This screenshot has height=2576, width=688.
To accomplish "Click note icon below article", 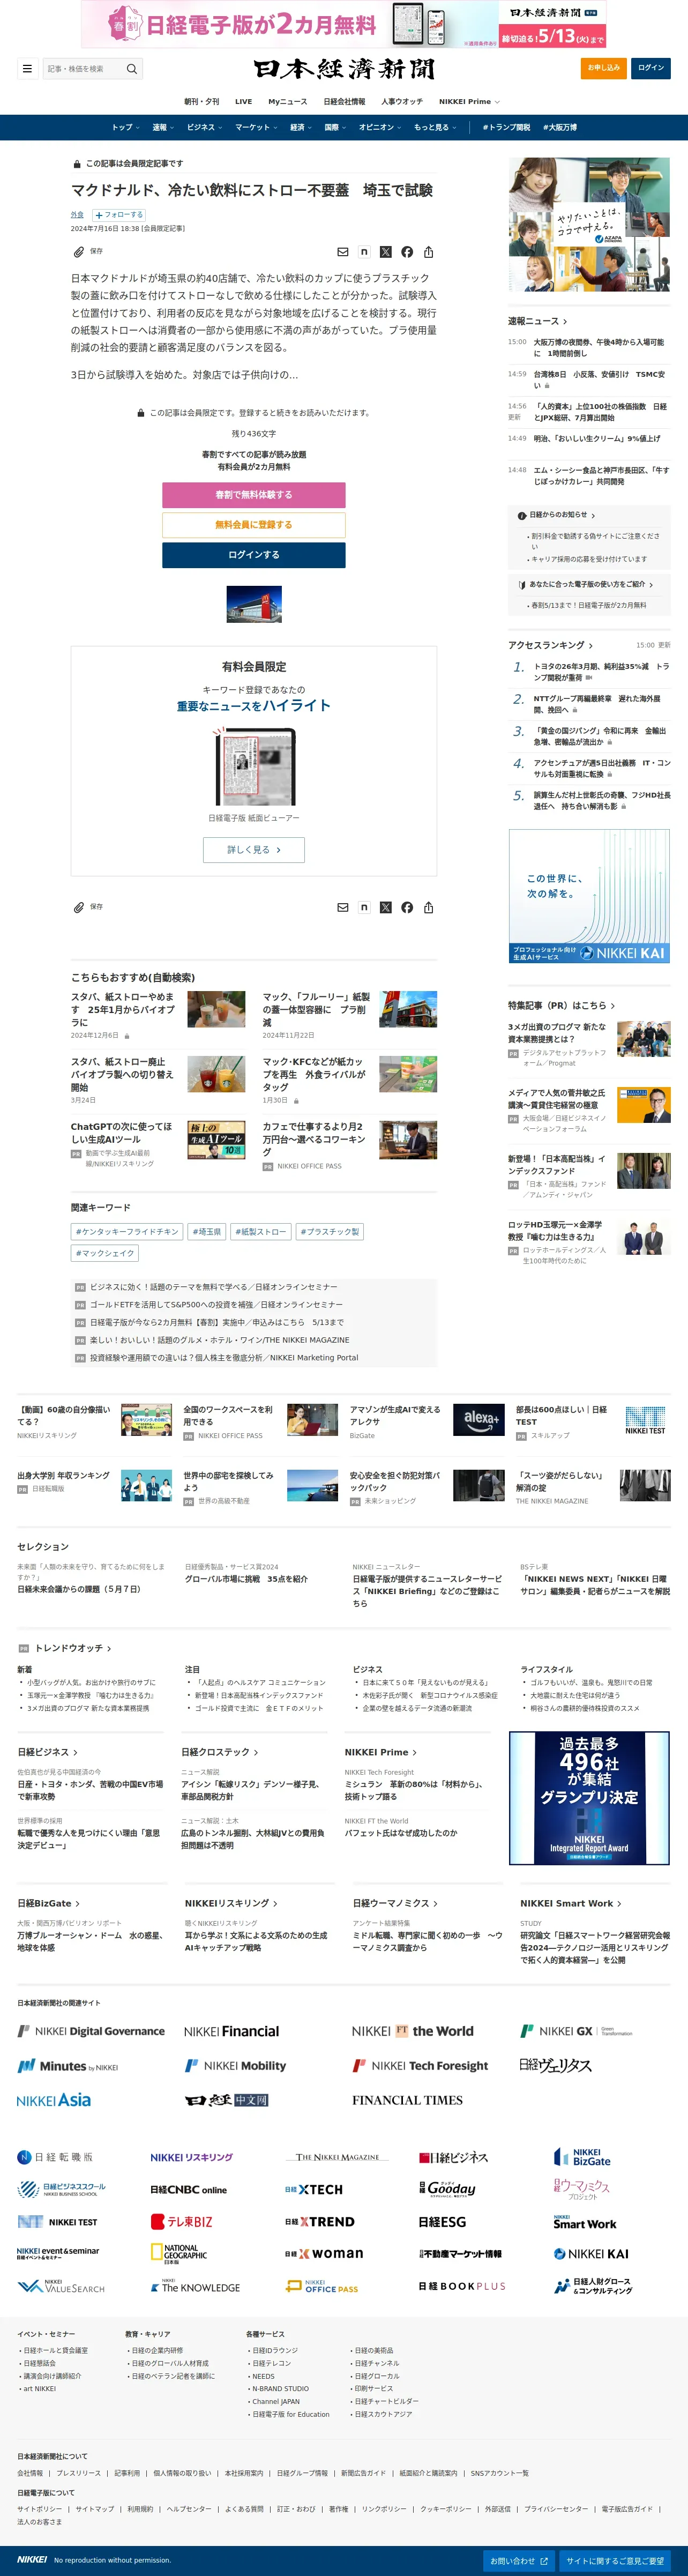I will [364, 907].
